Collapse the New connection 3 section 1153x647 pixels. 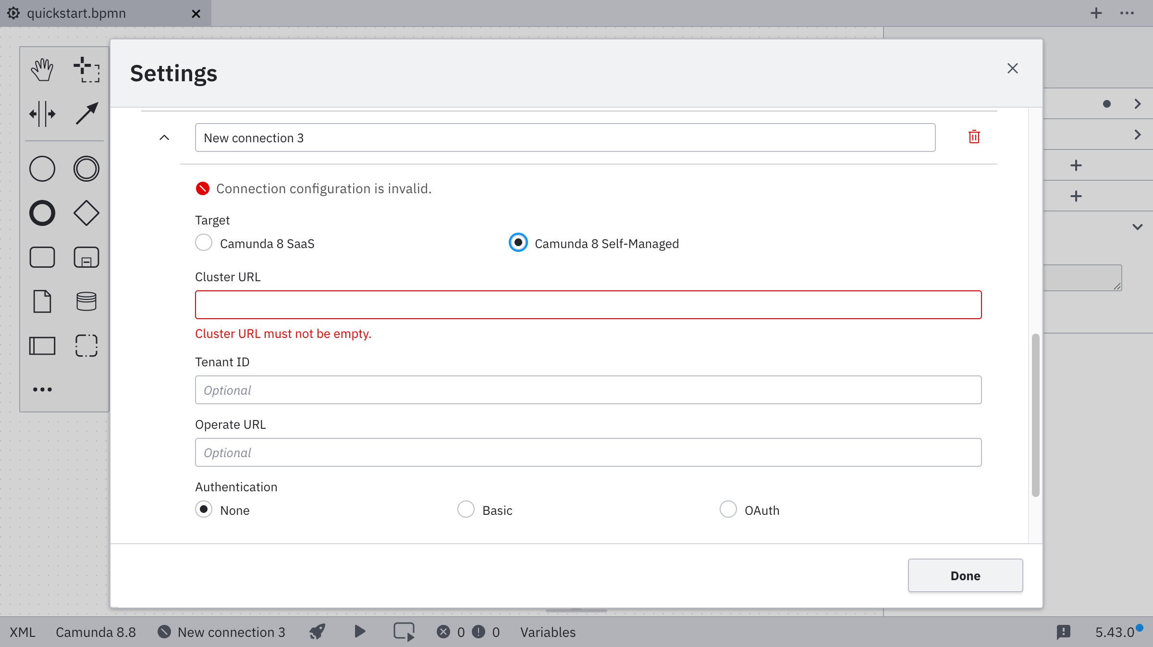coord(164,137)
